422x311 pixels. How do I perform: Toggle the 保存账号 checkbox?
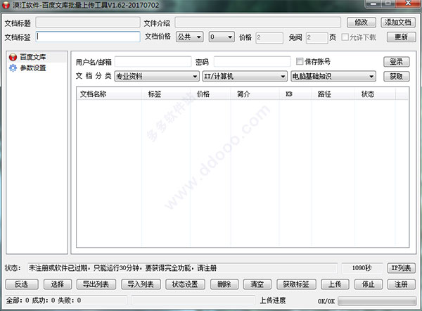click(300, 61)
